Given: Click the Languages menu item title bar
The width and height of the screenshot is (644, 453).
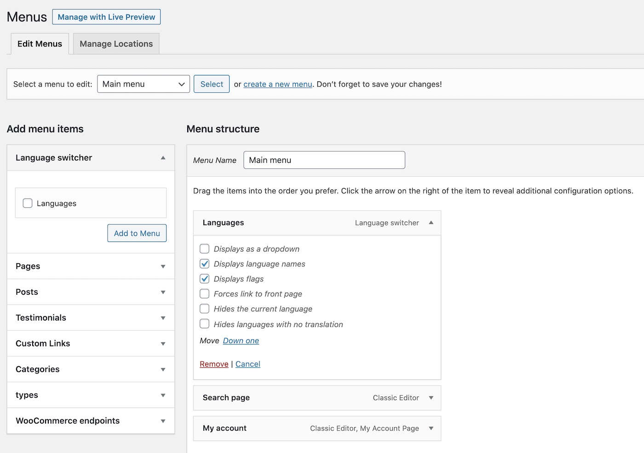Looking at the screenshot, I should point(317,223).
